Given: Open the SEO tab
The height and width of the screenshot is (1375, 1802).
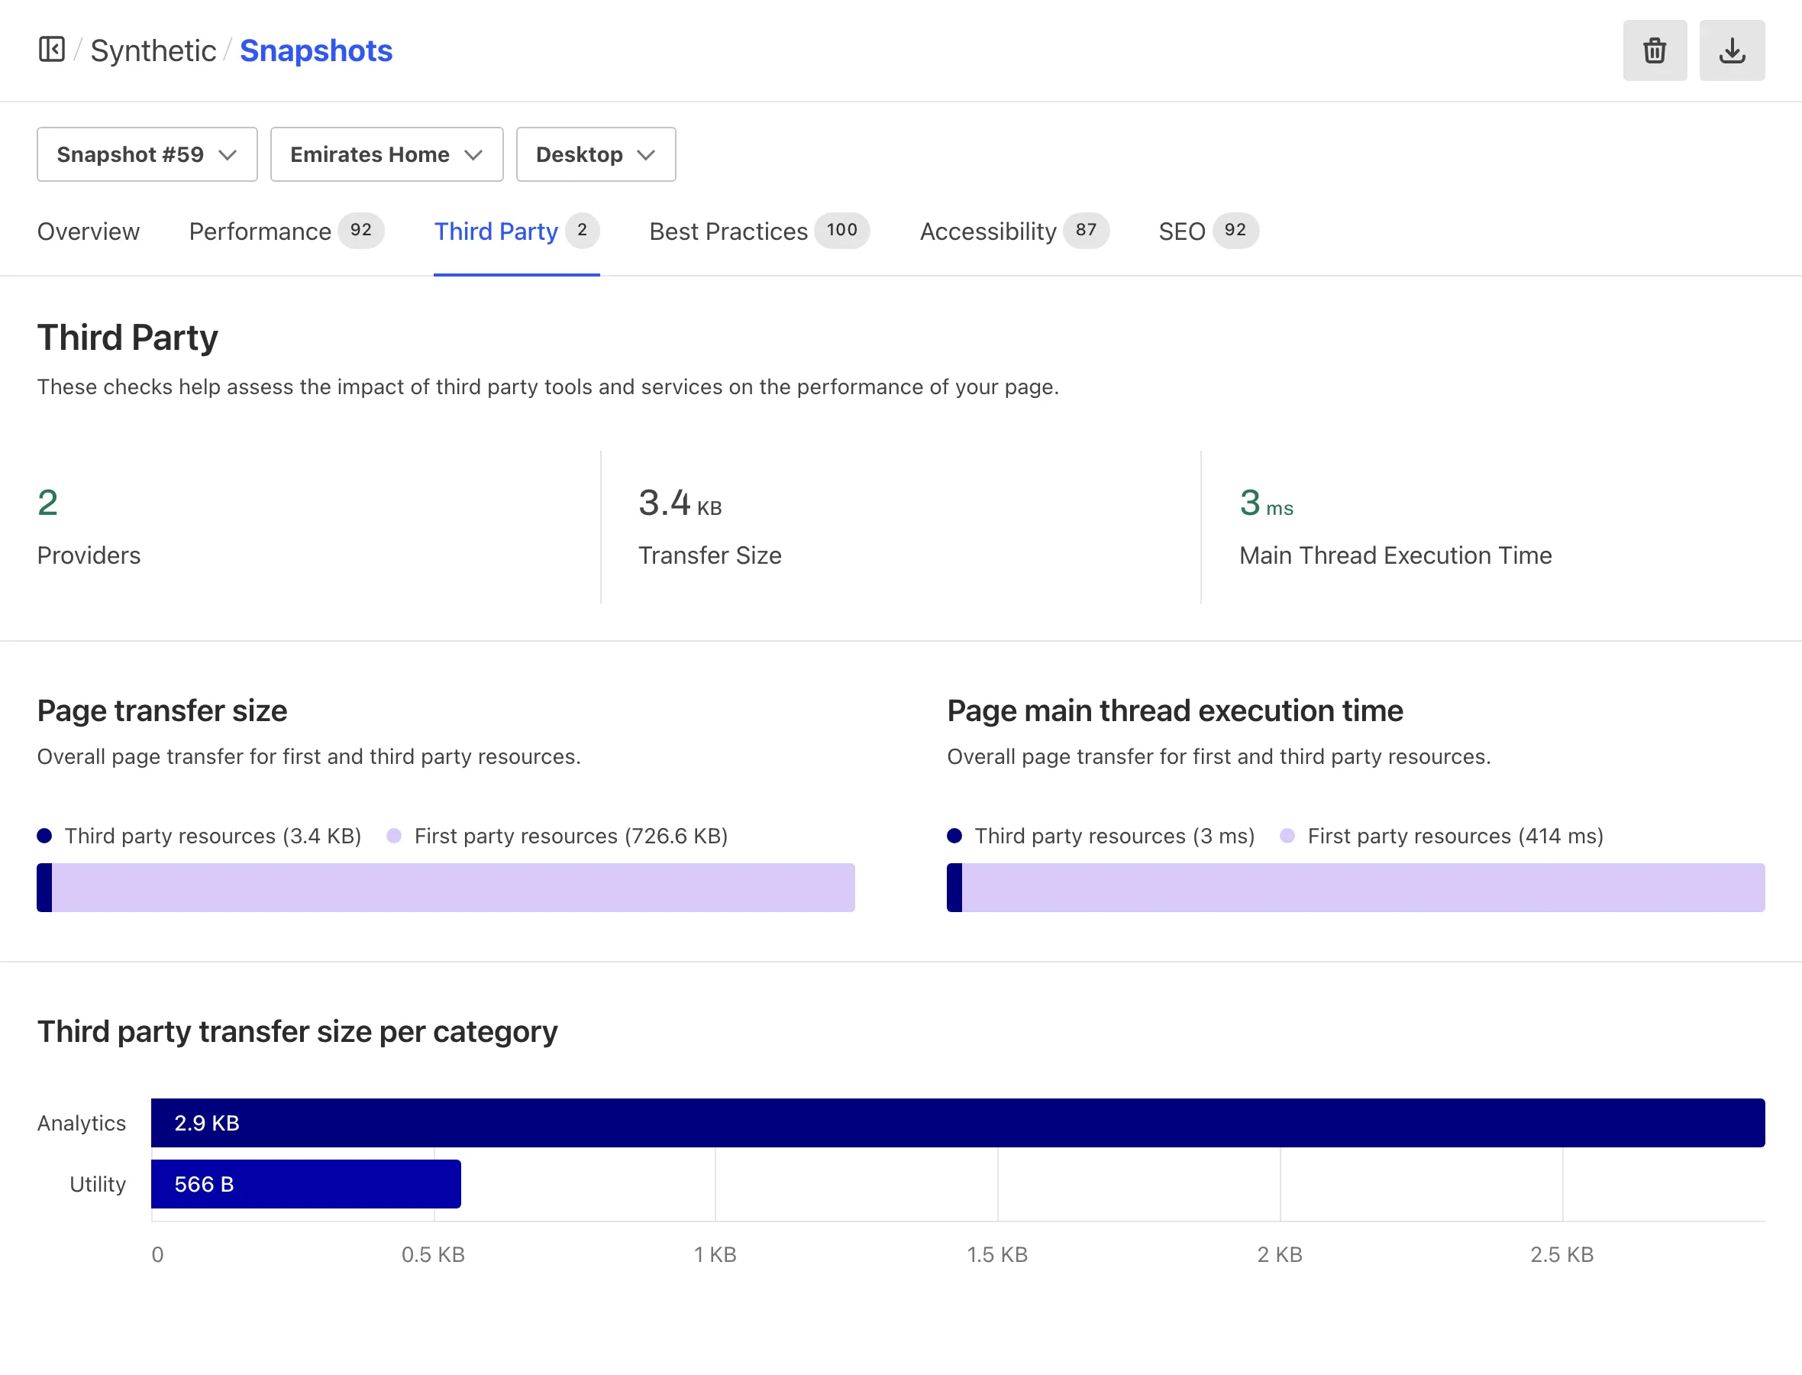Looking at the screenshot, I should [x=1208, y=231].
